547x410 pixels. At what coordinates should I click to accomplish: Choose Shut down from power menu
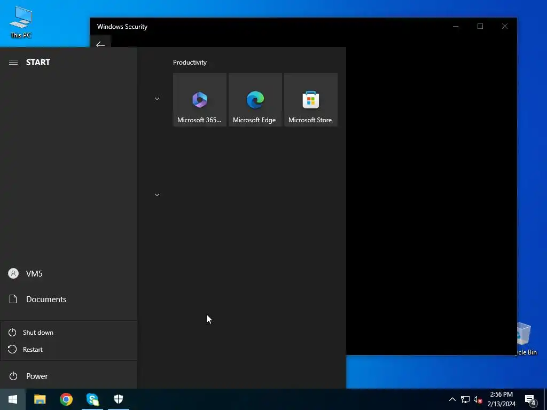(x=69, y=332)
